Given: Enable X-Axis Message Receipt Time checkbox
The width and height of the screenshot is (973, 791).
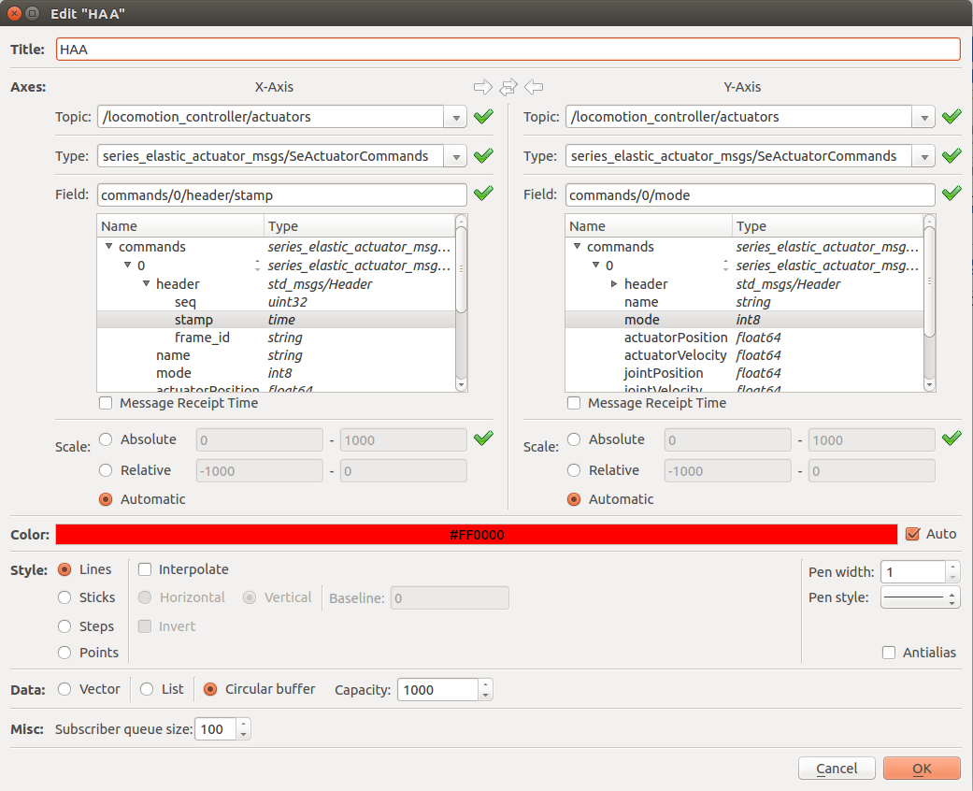Looking at the screenshot, I should point(106,403).
